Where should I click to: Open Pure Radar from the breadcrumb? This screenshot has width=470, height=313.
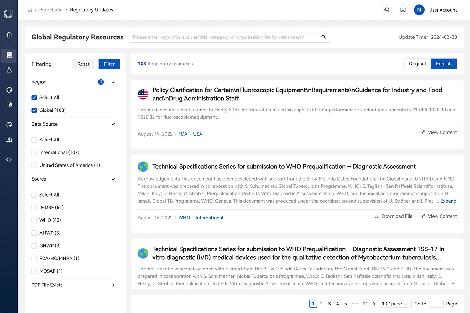click(x=51, y=10)
